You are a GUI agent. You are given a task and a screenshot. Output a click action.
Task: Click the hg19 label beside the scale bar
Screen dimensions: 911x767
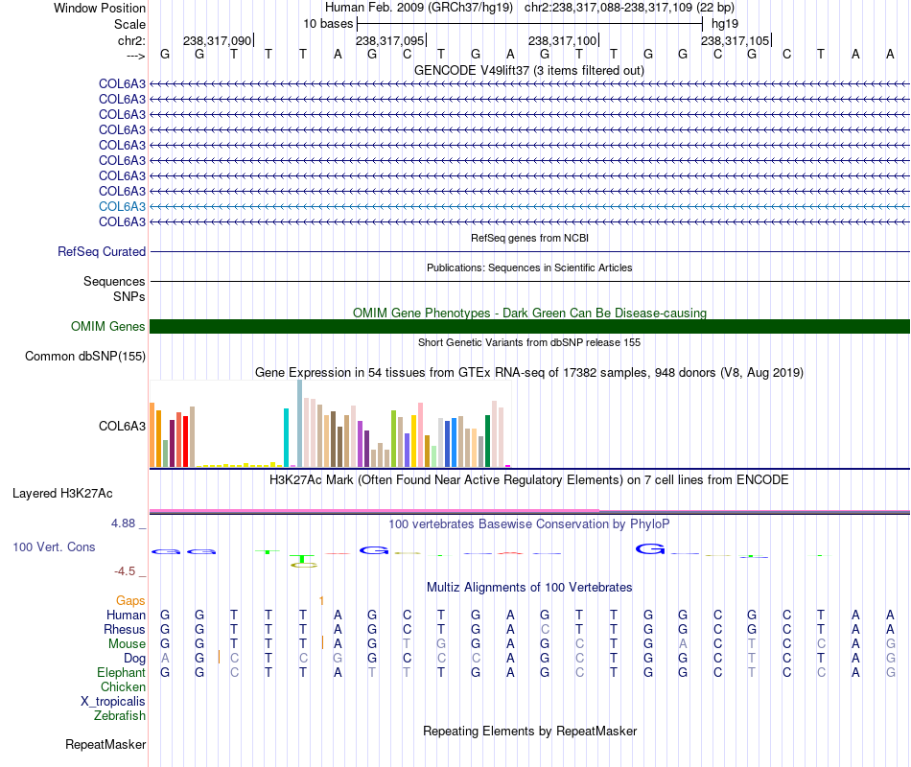[725, 24]
